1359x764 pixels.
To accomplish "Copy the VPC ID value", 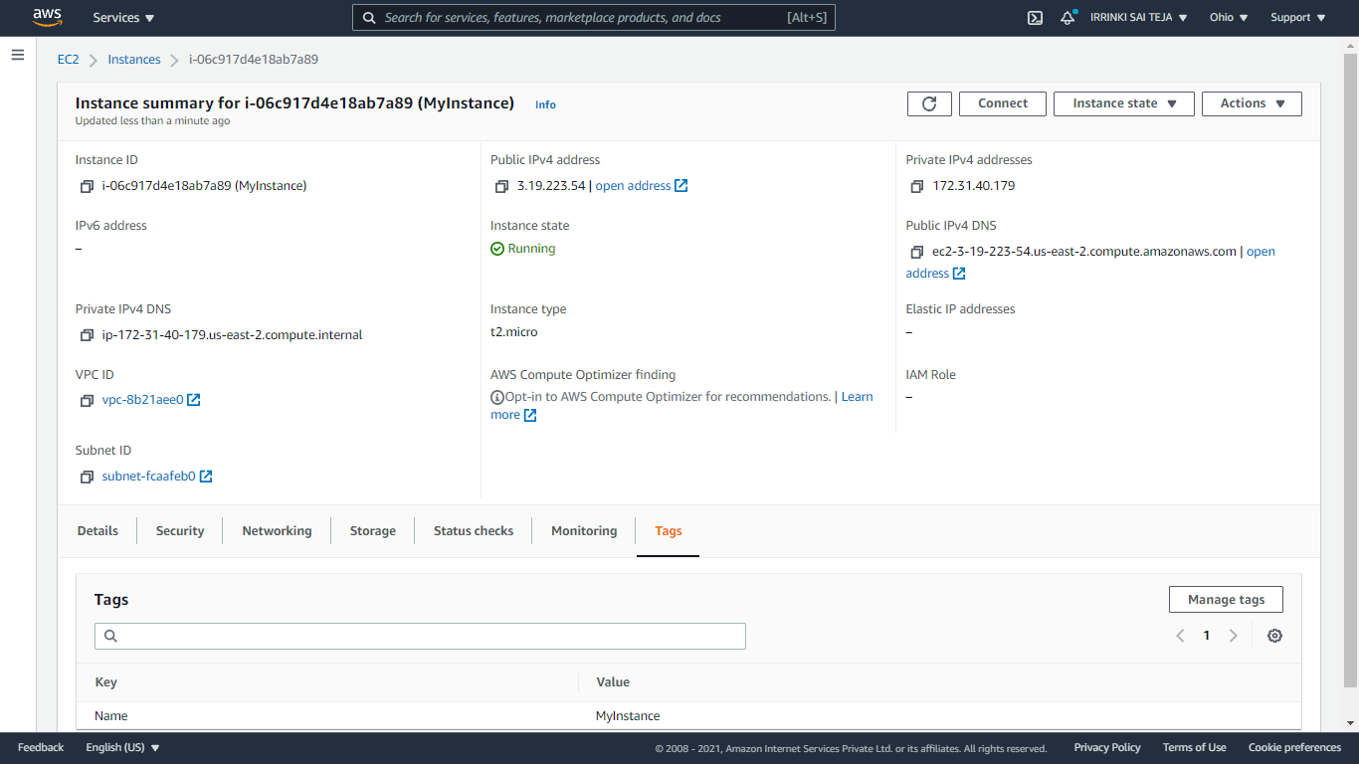I will (87, 400).
